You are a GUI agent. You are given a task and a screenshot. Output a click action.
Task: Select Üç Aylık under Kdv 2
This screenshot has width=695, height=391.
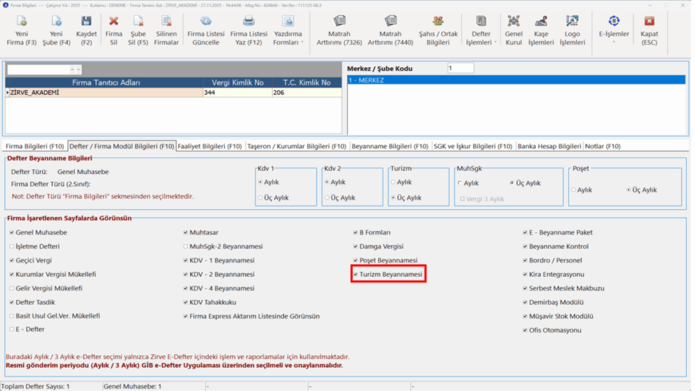coord(326,198)
